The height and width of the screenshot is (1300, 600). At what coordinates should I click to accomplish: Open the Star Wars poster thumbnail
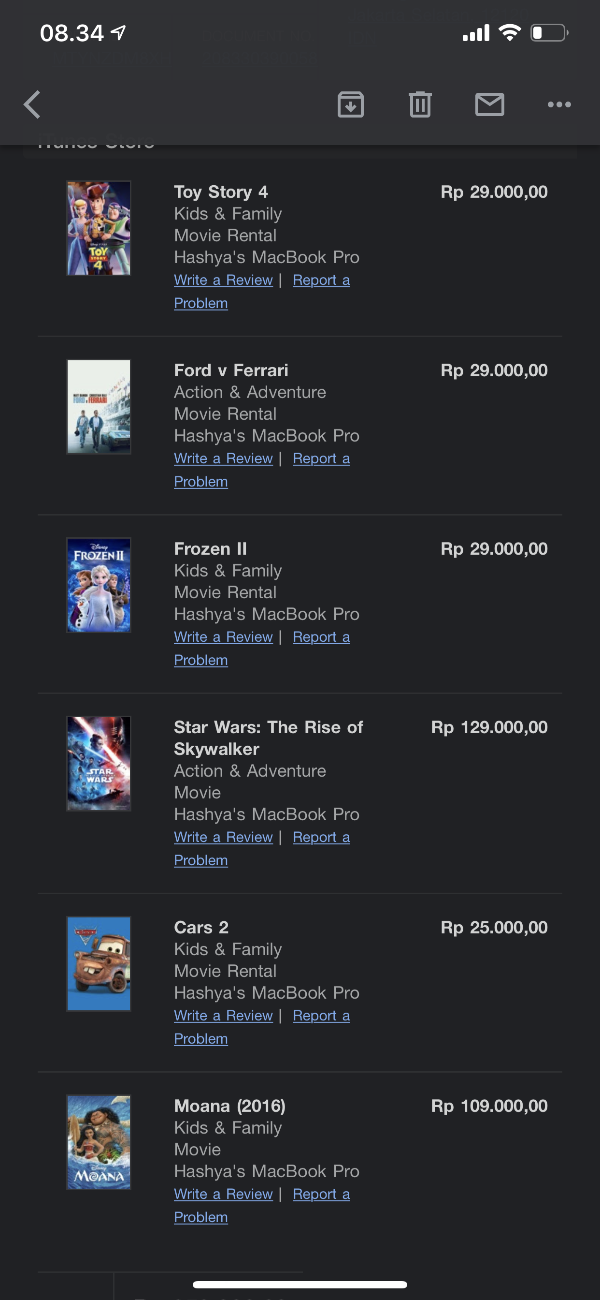(99, 764)
